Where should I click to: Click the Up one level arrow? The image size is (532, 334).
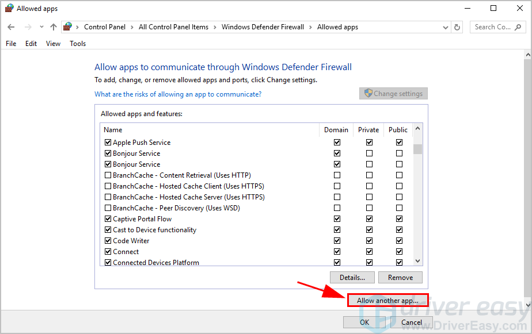[54, 27]
